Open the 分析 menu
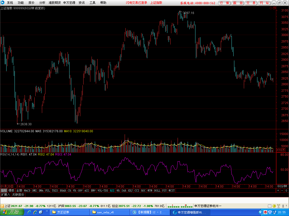This screenshot has height=216, width=289. [42, 3]
